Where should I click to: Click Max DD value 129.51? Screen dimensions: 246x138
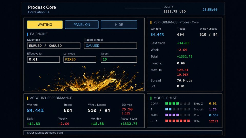183,70
